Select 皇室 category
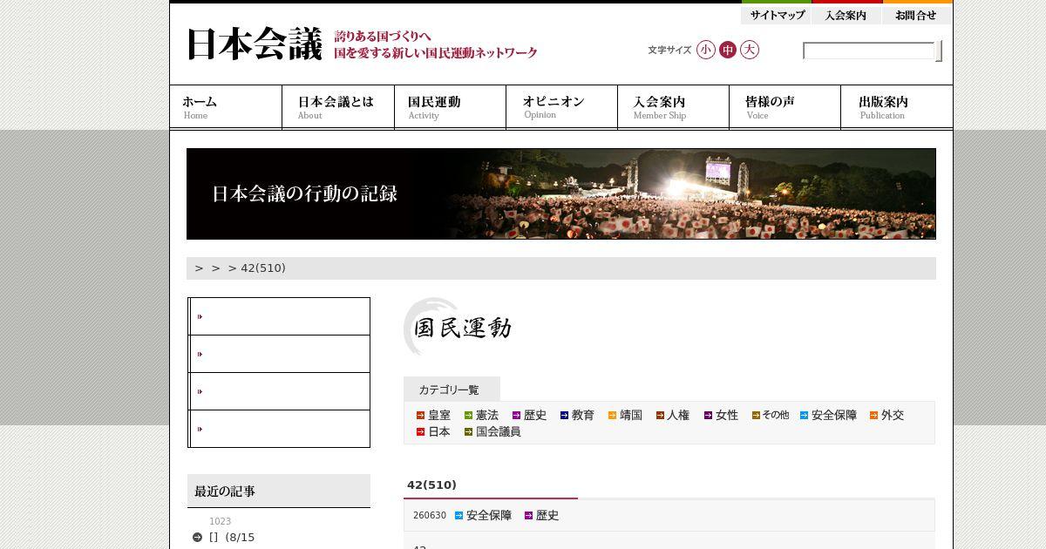Viewport: 1046px width, 549px height. (x=433, y=416)
